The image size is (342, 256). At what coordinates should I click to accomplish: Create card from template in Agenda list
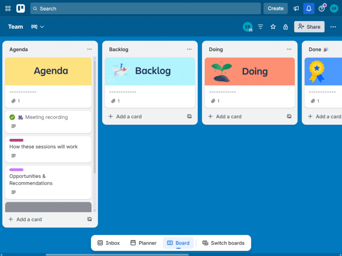coord(90,219)
